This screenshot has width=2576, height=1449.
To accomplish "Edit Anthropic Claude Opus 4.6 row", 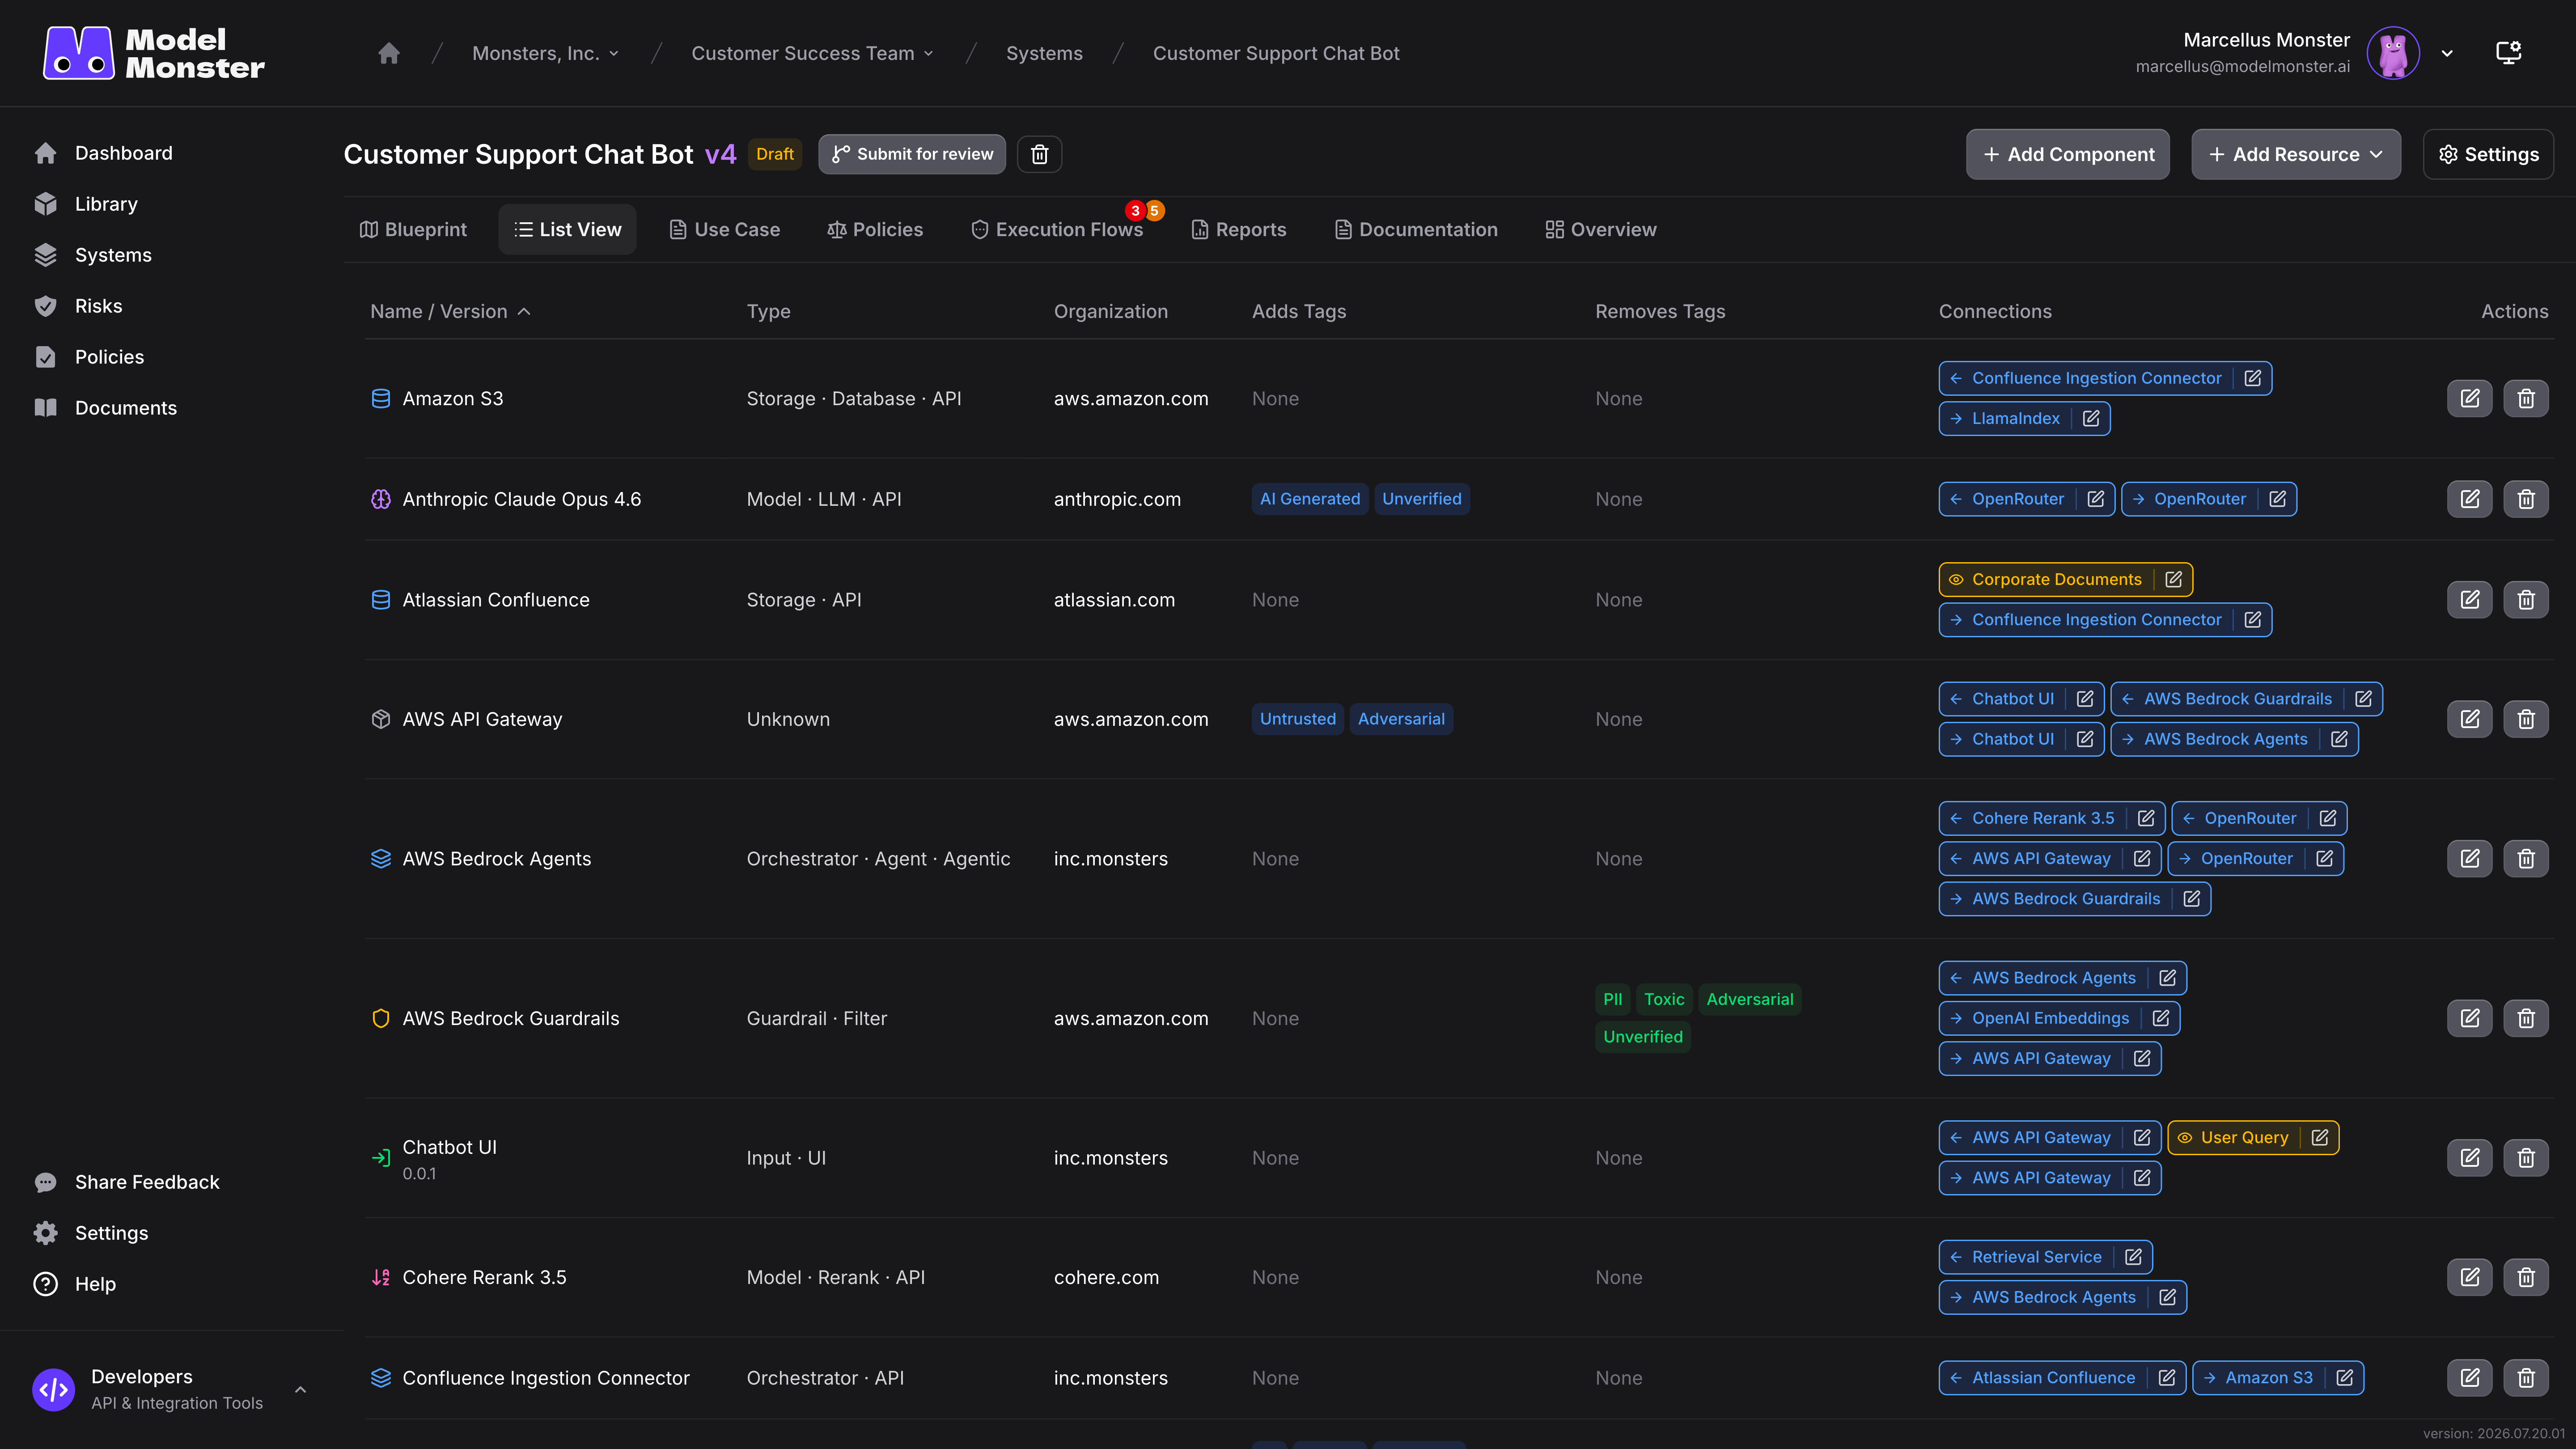I will click(x=2470, y=499).
